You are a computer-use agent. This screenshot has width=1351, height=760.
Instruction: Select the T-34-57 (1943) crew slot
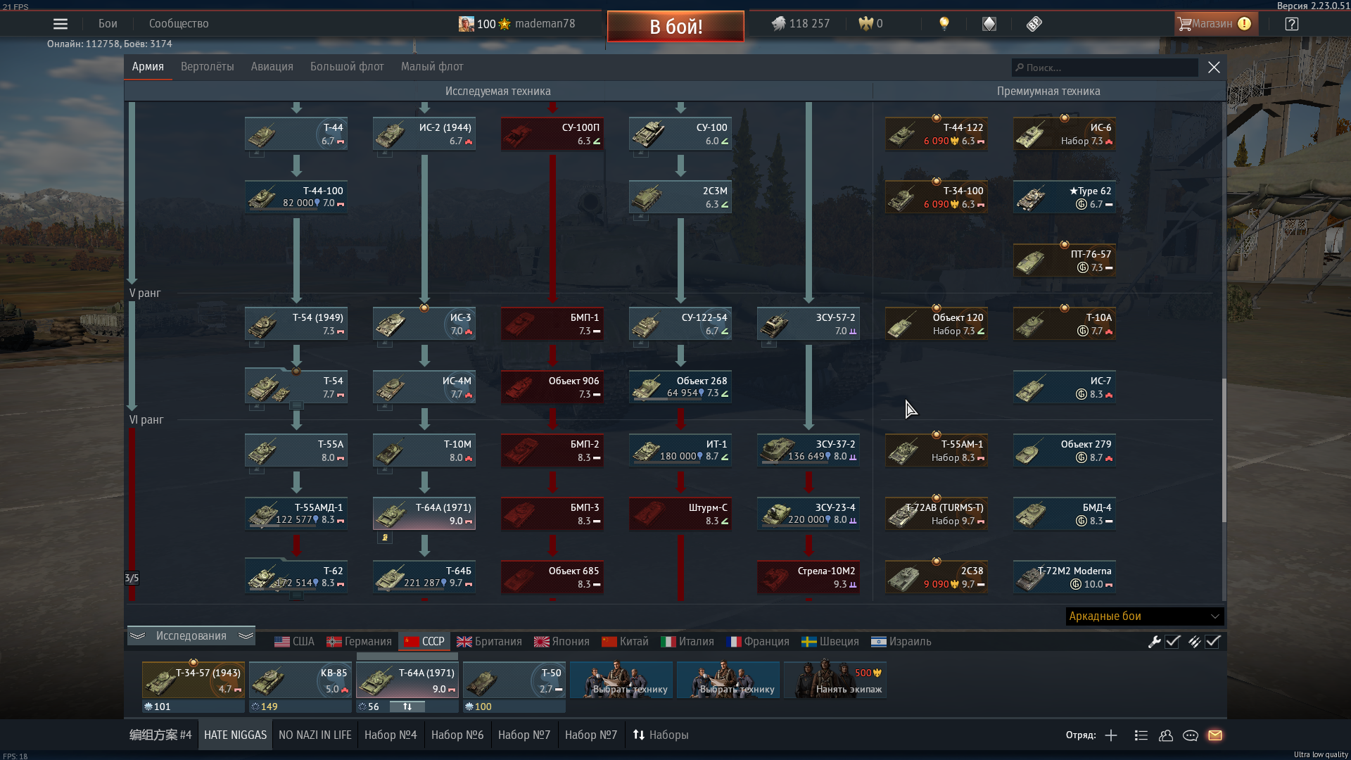194,680
